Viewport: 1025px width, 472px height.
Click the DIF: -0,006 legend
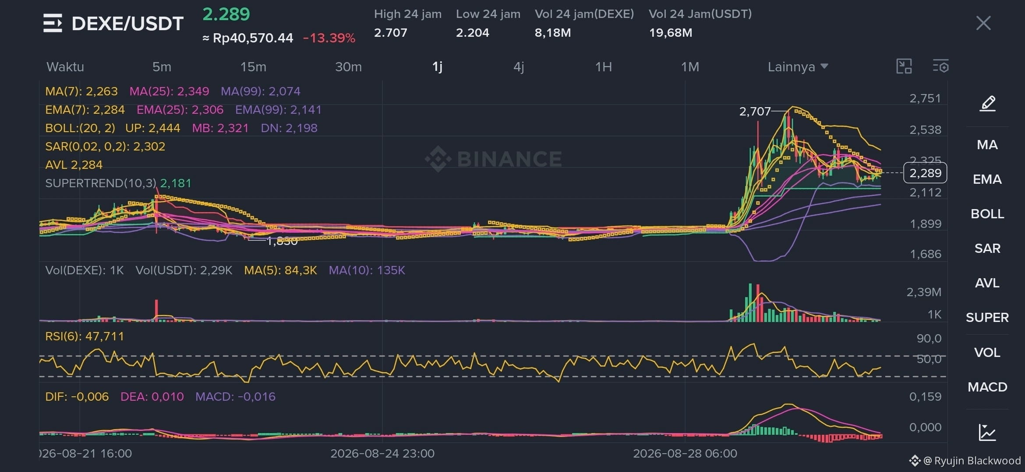coord(77,396)
